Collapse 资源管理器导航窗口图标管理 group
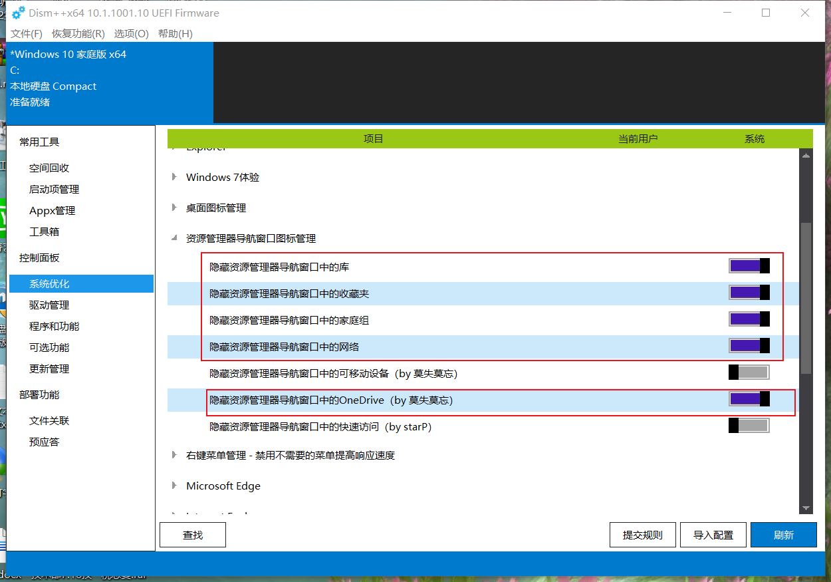The width and height of the screenshot is (831, 582). click(174, 238)
